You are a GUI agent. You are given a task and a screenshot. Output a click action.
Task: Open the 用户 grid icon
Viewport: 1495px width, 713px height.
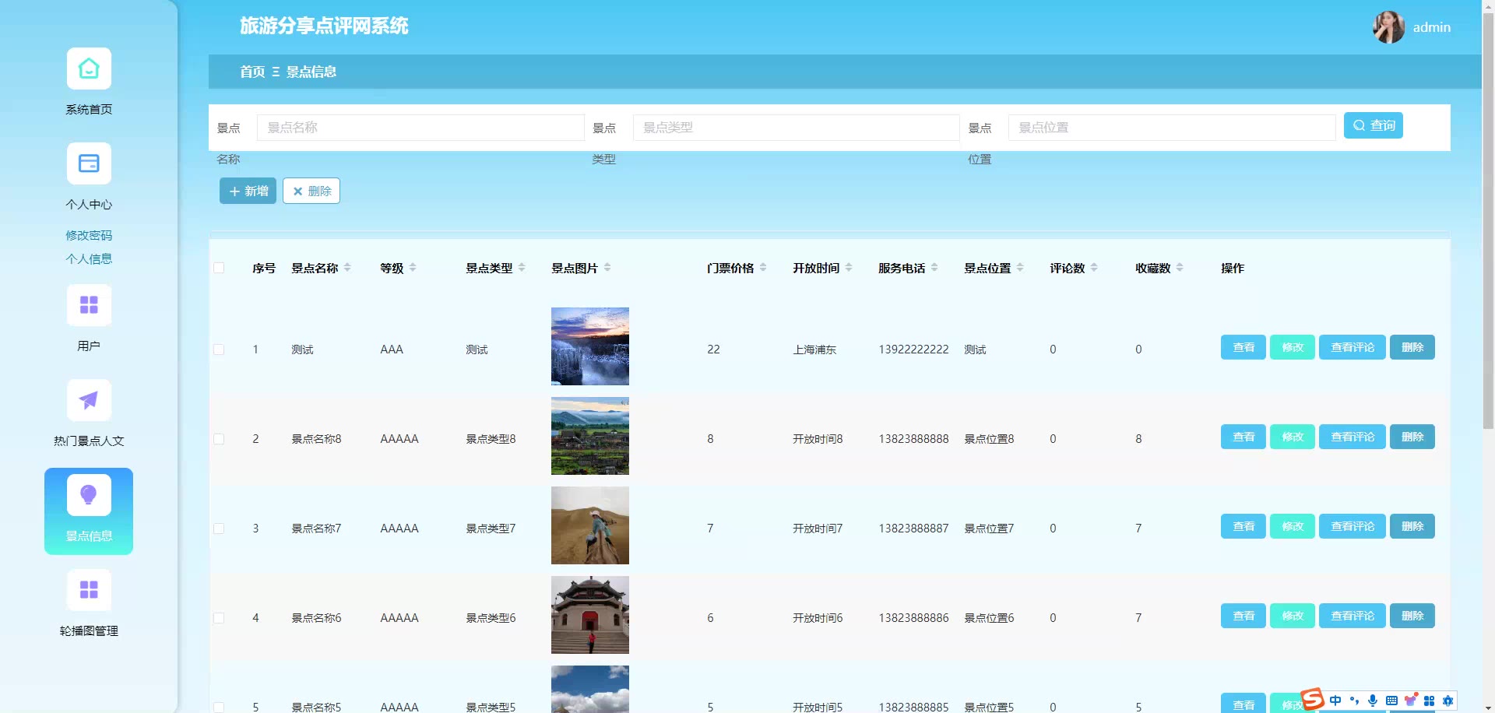(89, 305)
